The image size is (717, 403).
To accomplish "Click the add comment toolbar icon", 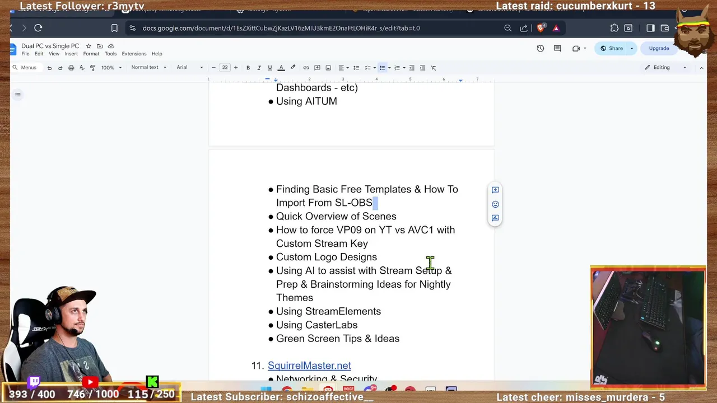I will tap(317, 68).
